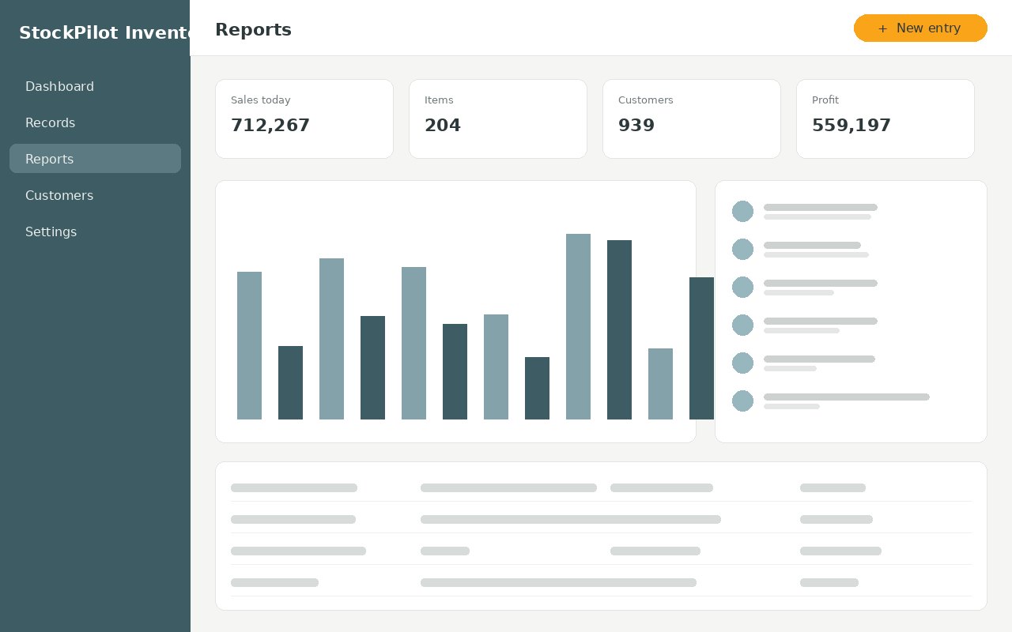The width and height of the screenshot is (1012, 632).
Task: Open Dashboard in the sidebar
Action: tap(95, 86)
